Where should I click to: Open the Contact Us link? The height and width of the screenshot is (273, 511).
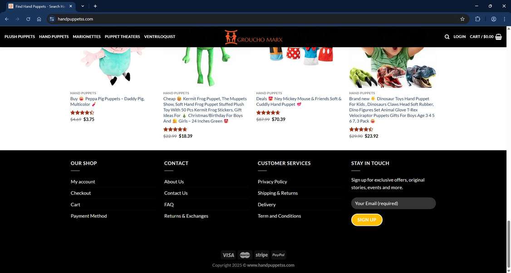click(x=176, y=193)
